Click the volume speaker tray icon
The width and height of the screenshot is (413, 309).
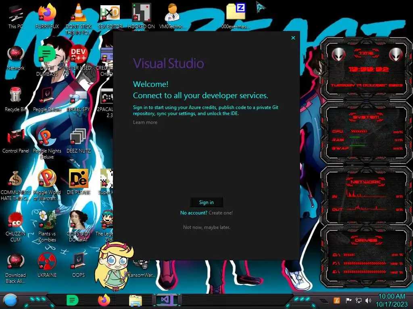[x=368, y=300]
